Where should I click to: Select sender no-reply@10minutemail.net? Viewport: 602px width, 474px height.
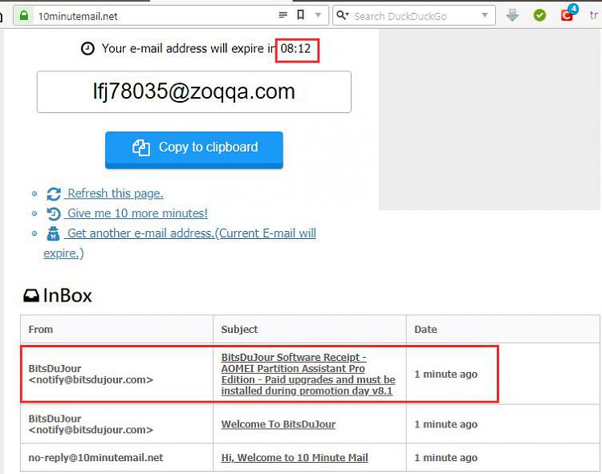pyautogui.click(x=96, y=457)
